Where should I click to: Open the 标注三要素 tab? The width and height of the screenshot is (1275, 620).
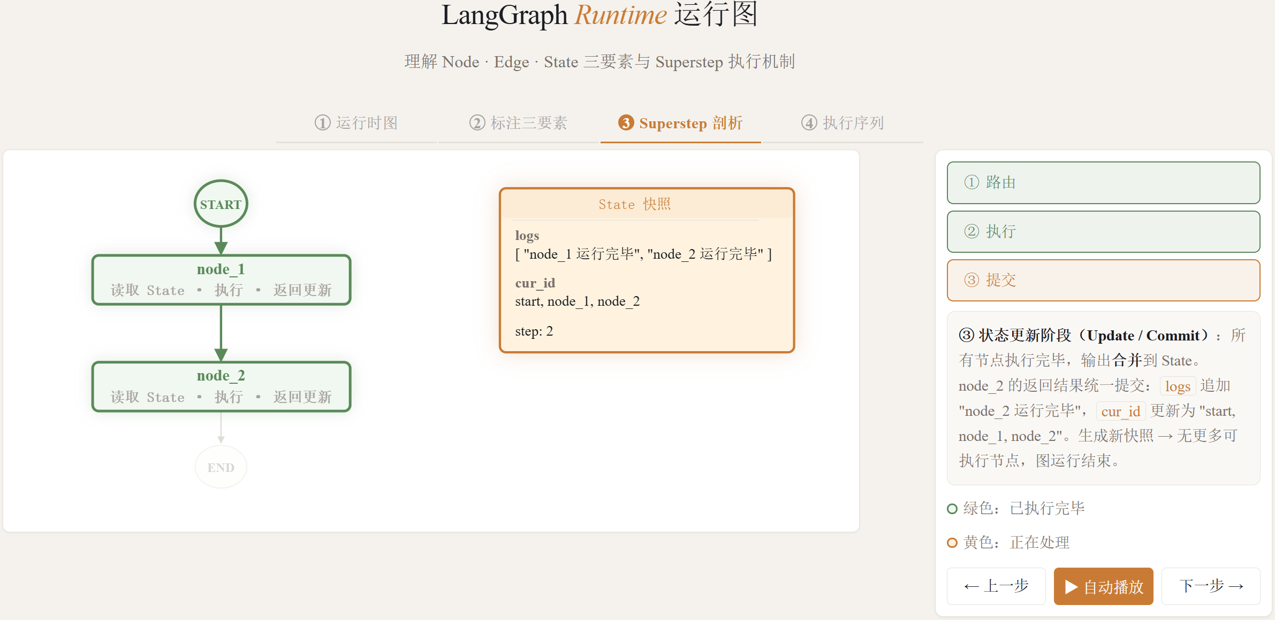coord(518,123)
